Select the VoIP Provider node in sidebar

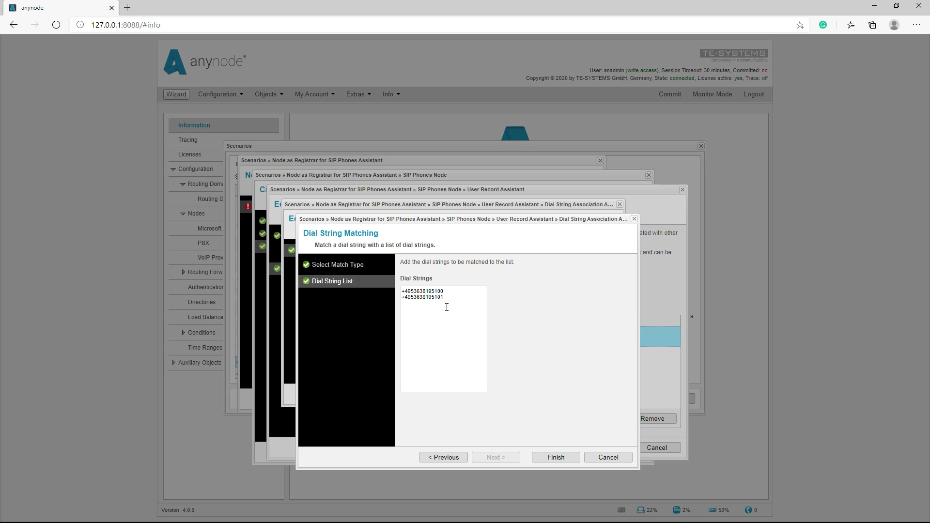[210, 258]
